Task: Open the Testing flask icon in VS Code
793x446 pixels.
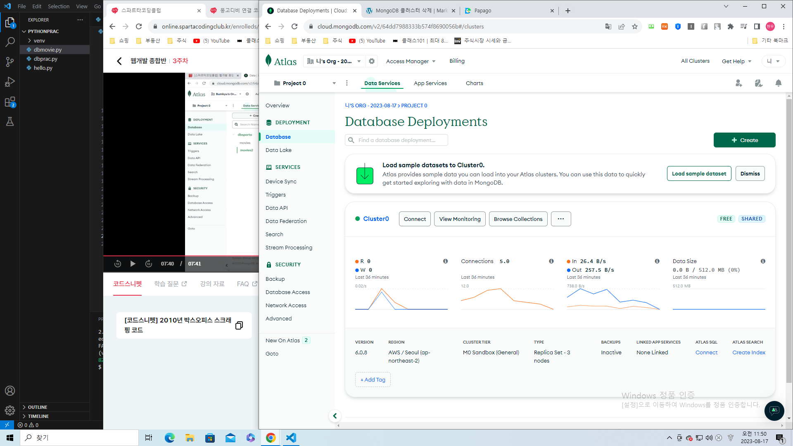Action: click(10, 121)
